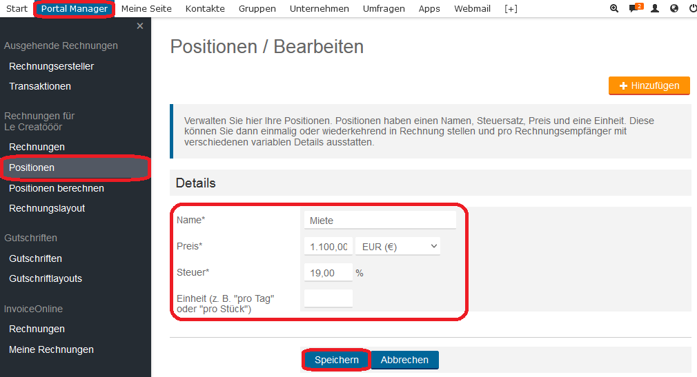Viewport: 697px width, 377px height.
Task: Click the globe language icon
Action: (x=674, y=8)
